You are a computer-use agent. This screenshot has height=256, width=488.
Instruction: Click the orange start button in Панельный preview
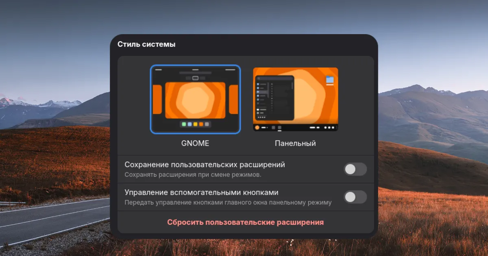click(257, 128)
